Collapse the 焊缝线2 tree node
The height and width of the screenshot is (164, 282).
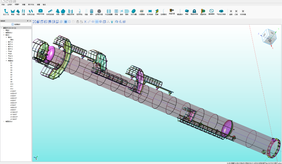point(6,61)
